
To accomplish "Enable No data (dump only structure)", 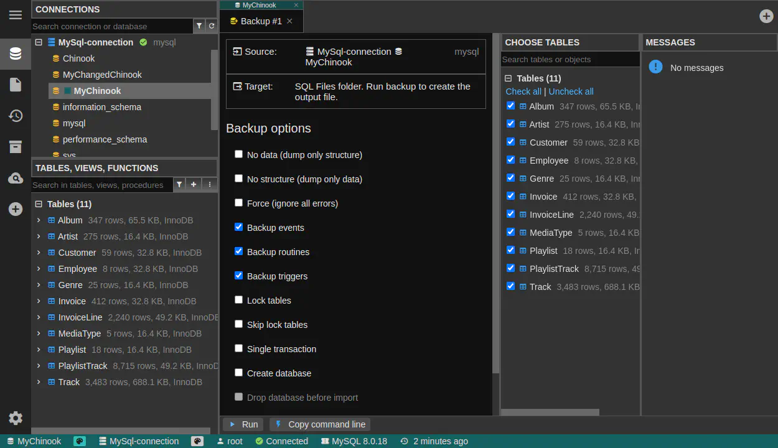I will pos(238,154).
